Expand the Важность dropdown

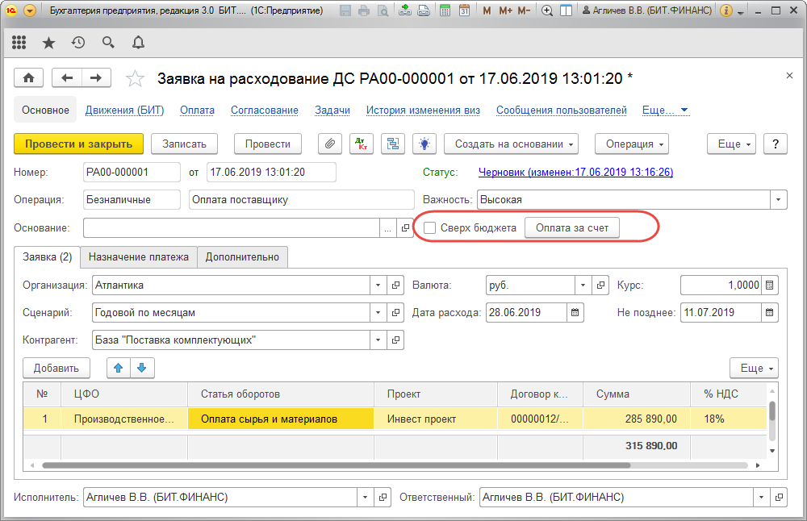pyautogui.click(x=778, y=199)
